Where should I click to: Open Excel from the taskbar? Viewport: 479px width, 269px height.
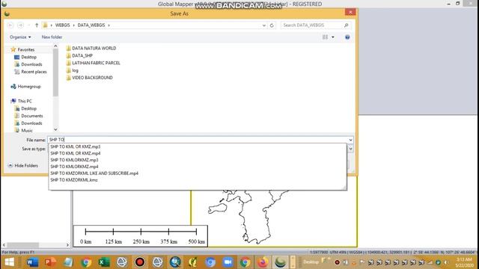[x=104, y=262]
